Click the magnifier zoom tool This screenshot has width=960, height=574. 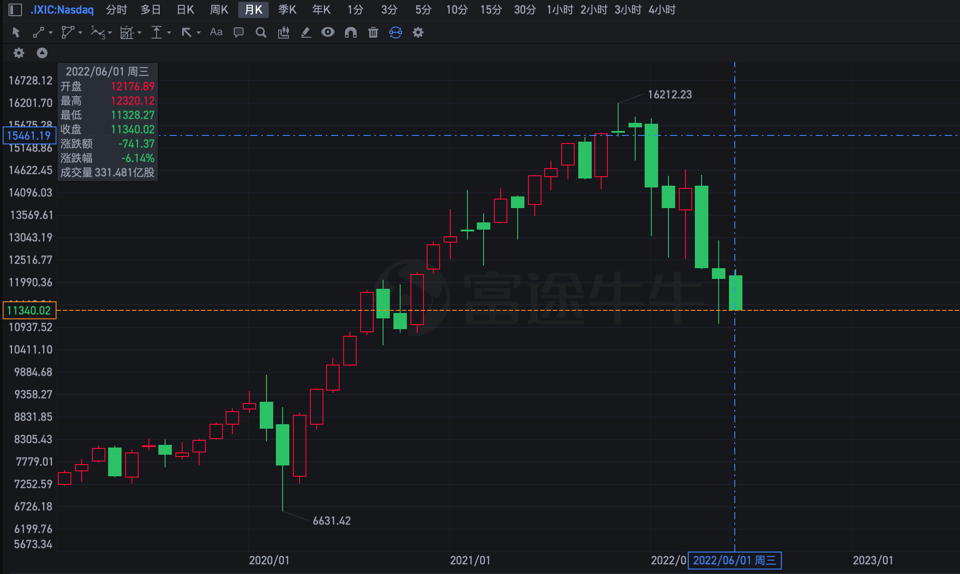pos(261,32)
